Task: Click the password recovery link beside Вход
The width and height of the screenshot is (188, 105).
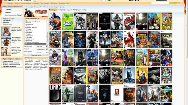Action: [11, 15]
